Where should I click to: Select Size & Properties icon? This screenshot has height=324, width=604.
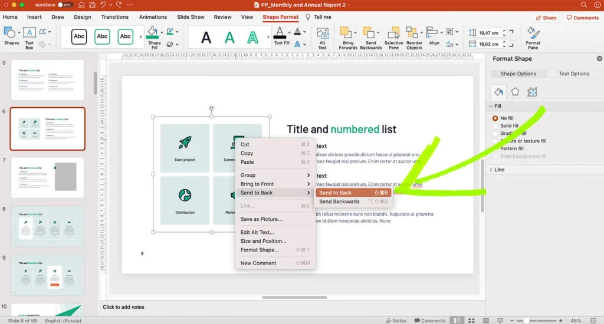point(532,92)
